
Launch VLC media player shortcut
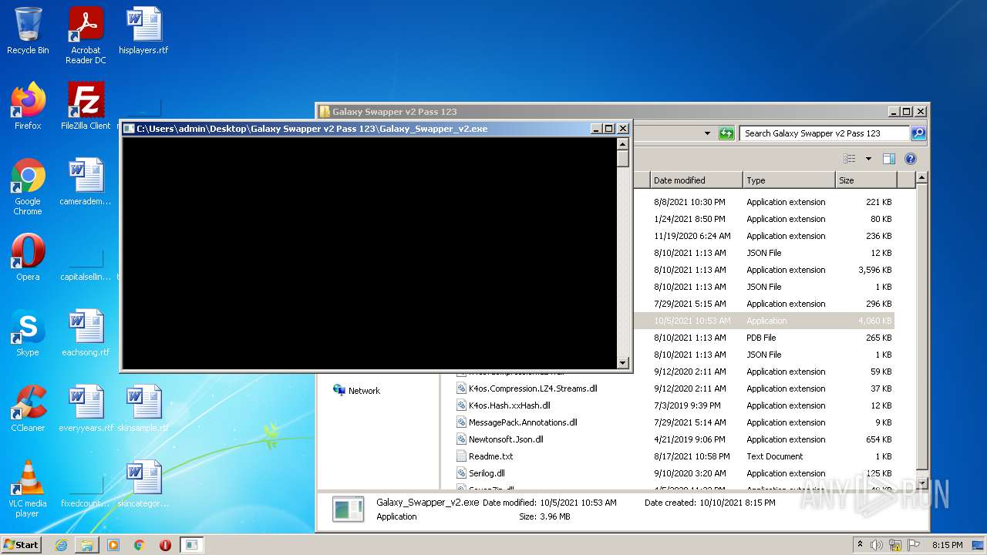click(28, 489)
